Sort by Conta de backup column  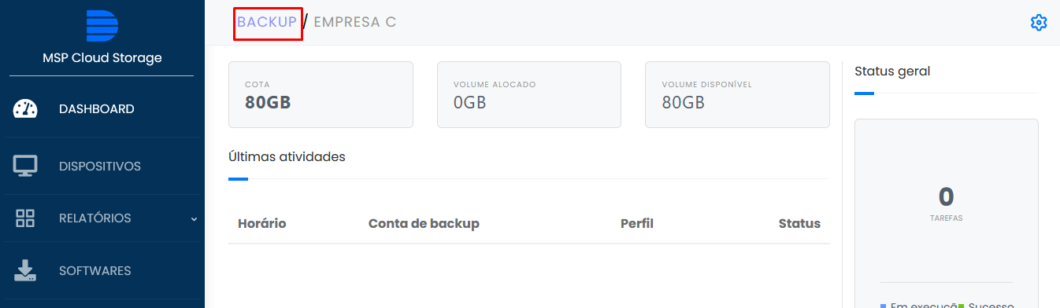[x=424, y=223]
